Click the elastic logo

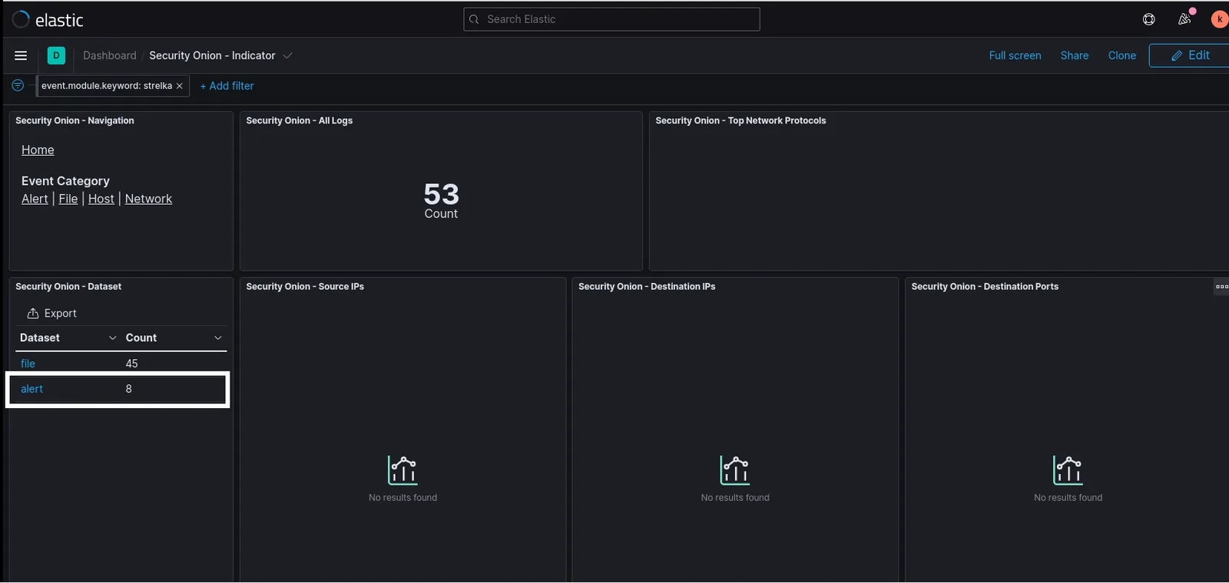pos(48,20)
